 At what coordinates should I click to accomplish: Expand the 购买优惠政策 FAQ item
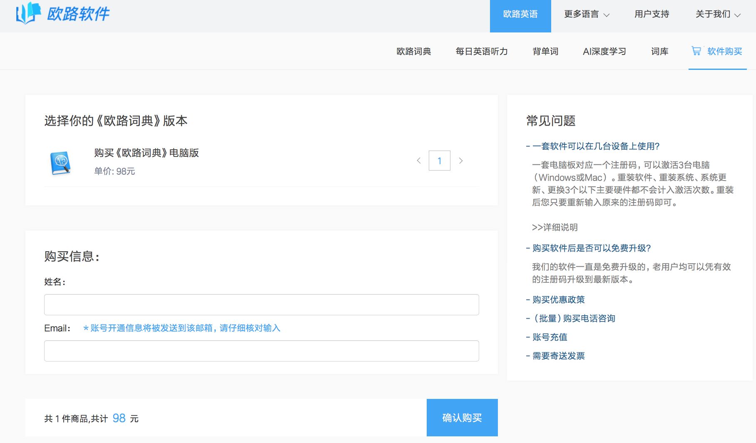[x=558, y=299]
